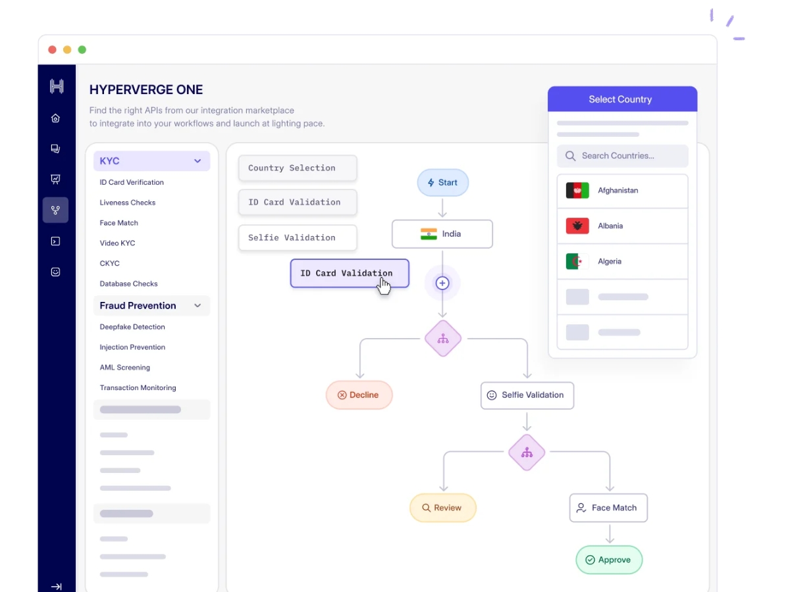Select Video KYC item
Screen dimensions: 790x592
[118, 243]
